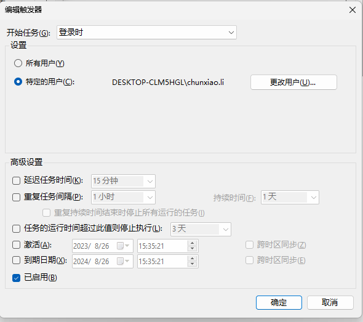
Task: Expand the 3 天 stop-task dropdown
Action: point(201,229)
